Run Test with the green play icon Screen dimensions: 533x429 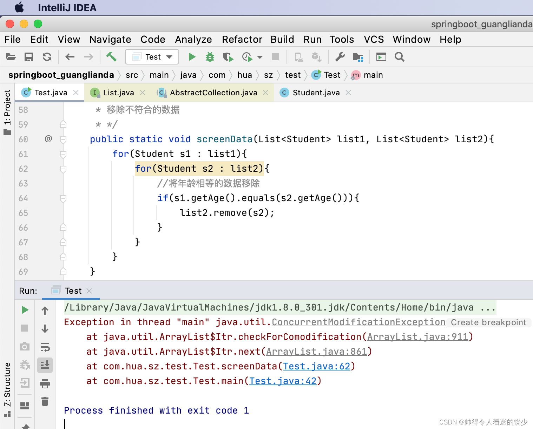192,57
